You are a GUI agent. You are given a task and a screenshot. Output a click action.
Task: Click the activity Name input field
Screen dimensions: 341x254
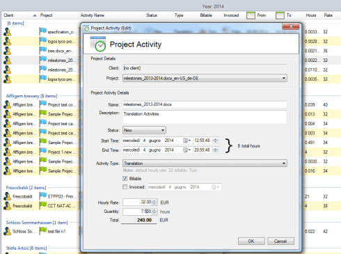point(205,104)
